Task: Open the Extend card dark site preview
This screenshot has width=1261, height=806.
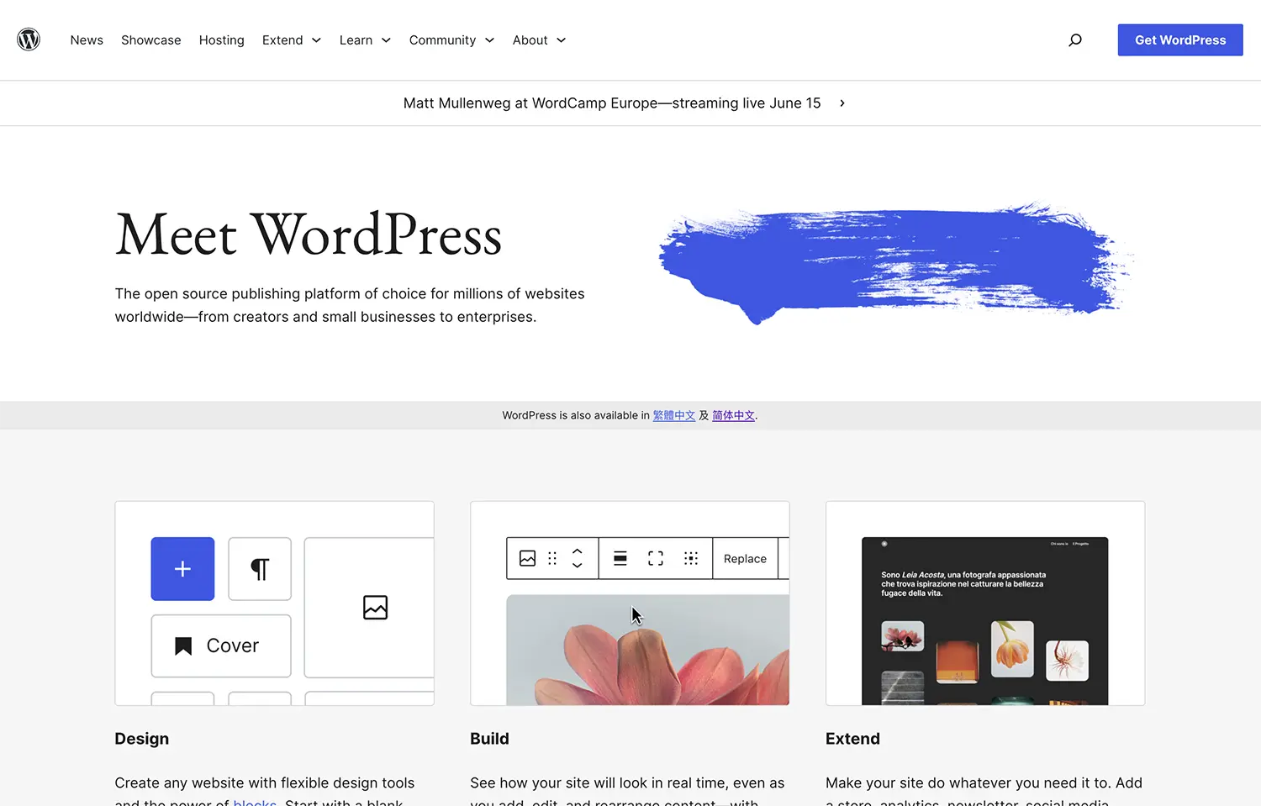Action: coord(985,621)
